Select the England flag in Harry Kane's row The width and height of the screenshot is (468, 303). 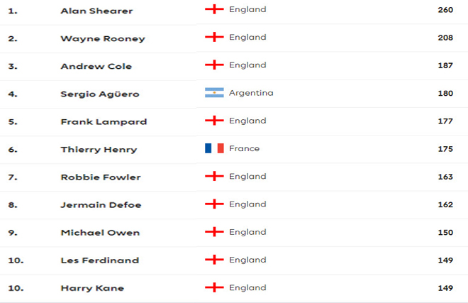click(x=214, y=287)
